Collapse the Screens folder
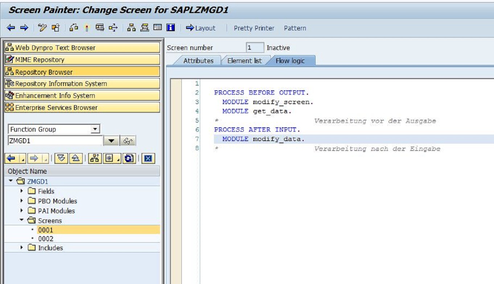The height and width of the screenshot is (284, 494). click(21, 220)
